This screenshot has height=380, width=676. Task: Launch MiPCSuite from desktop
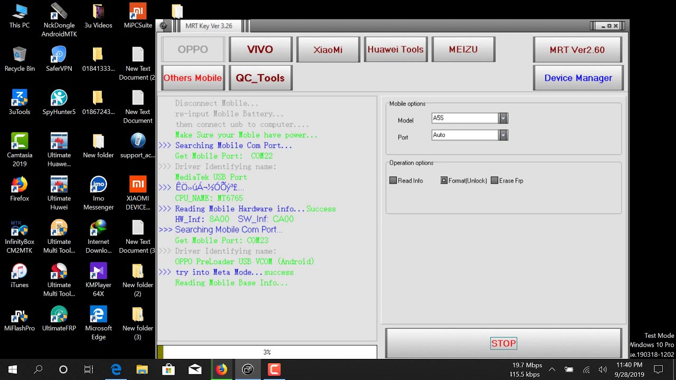click(x=138, y=16)
